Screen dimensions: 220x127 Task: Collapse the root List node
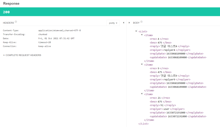tap(136, 31)
